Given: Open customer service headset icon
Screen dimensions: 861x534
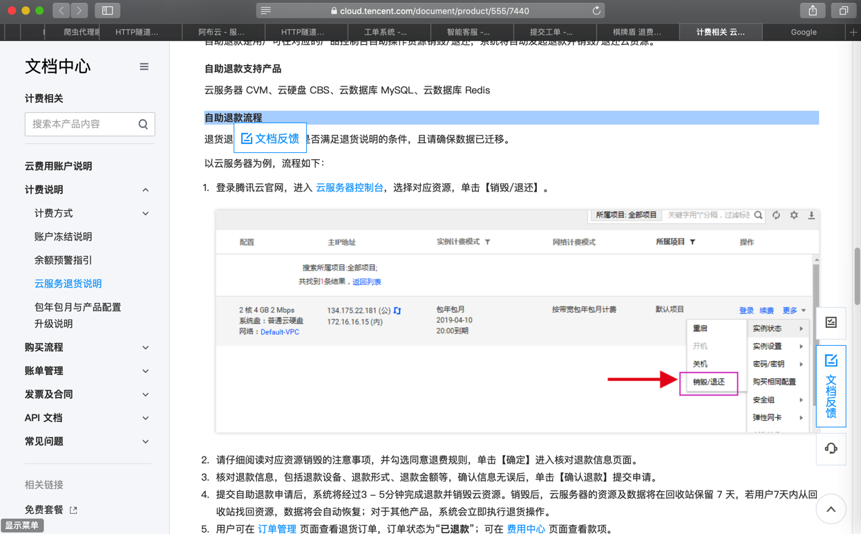Looking at the screenshot, I should 831,448.
